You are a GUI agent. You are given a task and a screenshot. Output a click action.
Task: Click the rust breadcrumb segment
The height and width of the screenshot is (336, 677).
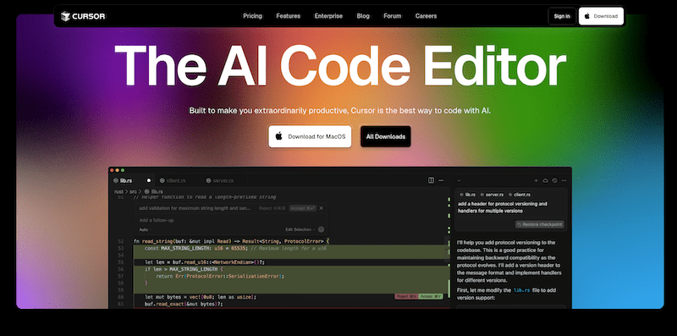[118, 191]
